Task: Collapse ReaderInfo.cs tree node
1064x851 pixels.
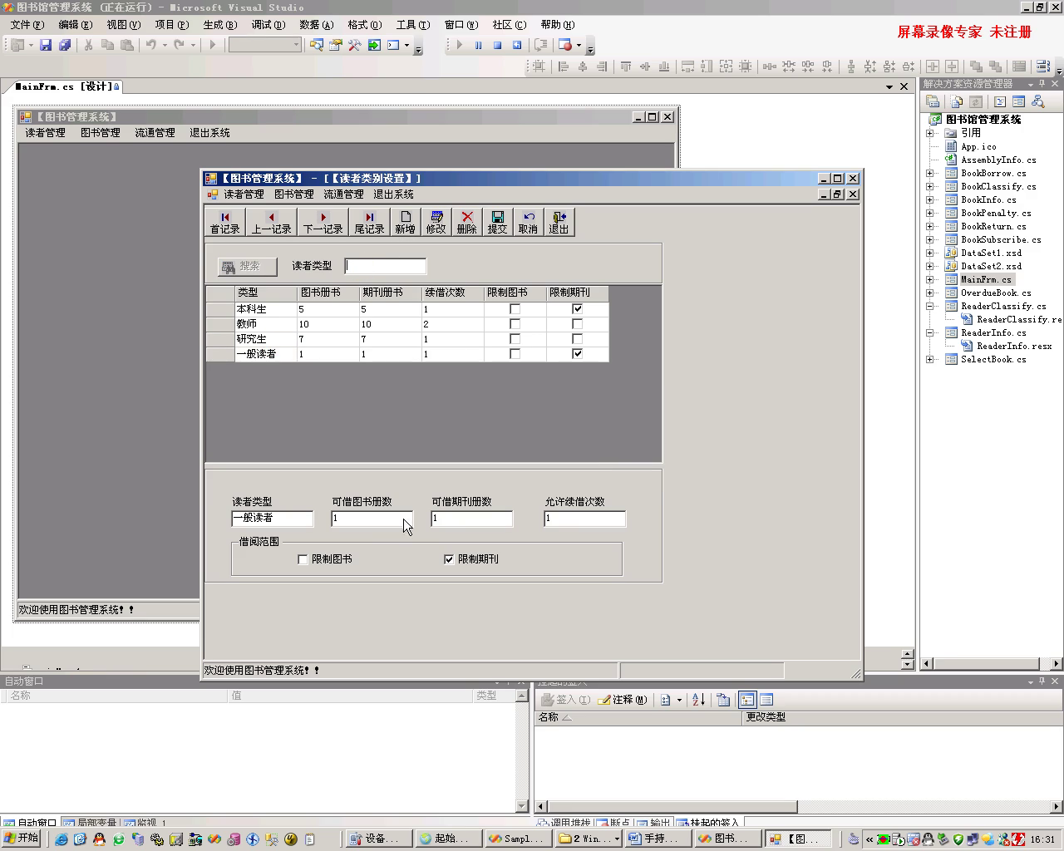Action: [x=930, y=332]
